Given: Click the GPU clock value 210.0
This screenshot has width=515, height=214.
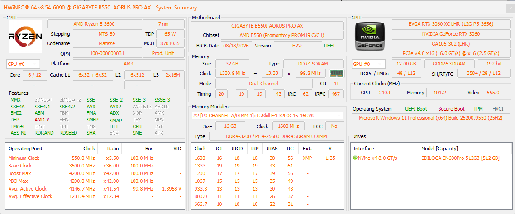Looking at the screenshot, I should [386, 93].
